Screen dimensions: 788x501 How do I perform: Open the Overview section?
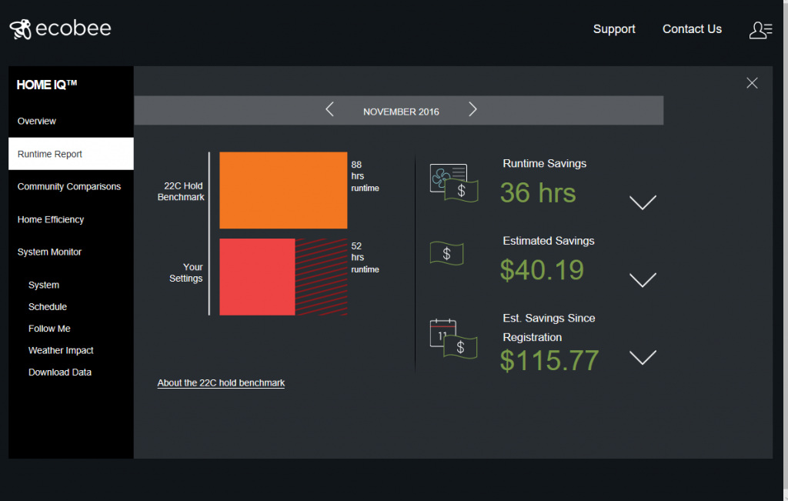tap(37, 121)
